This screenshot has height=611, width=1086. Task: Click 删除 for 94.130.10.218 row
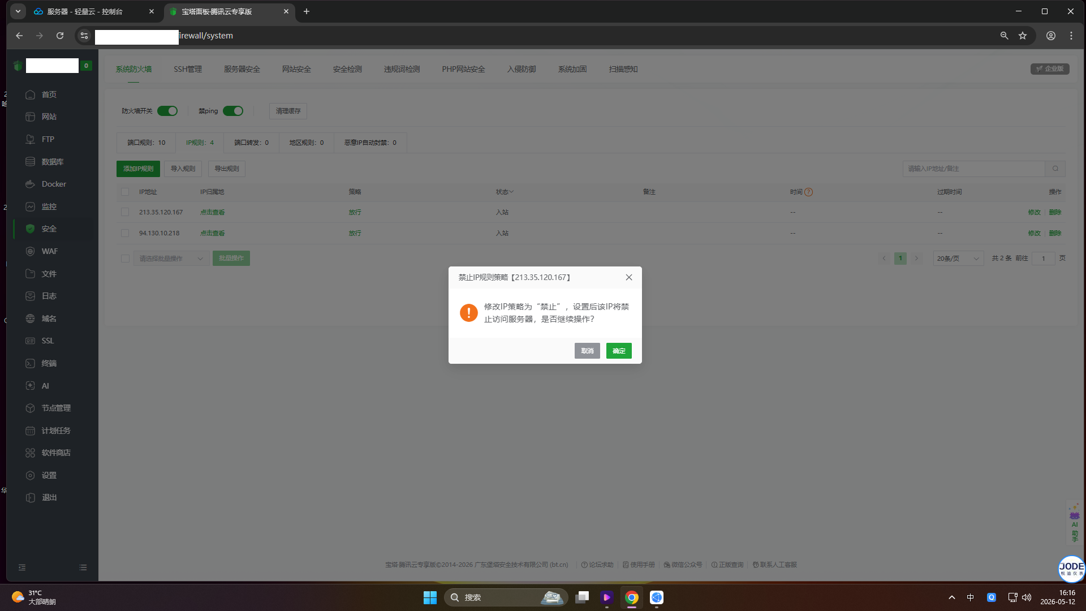coord(1055,233)
